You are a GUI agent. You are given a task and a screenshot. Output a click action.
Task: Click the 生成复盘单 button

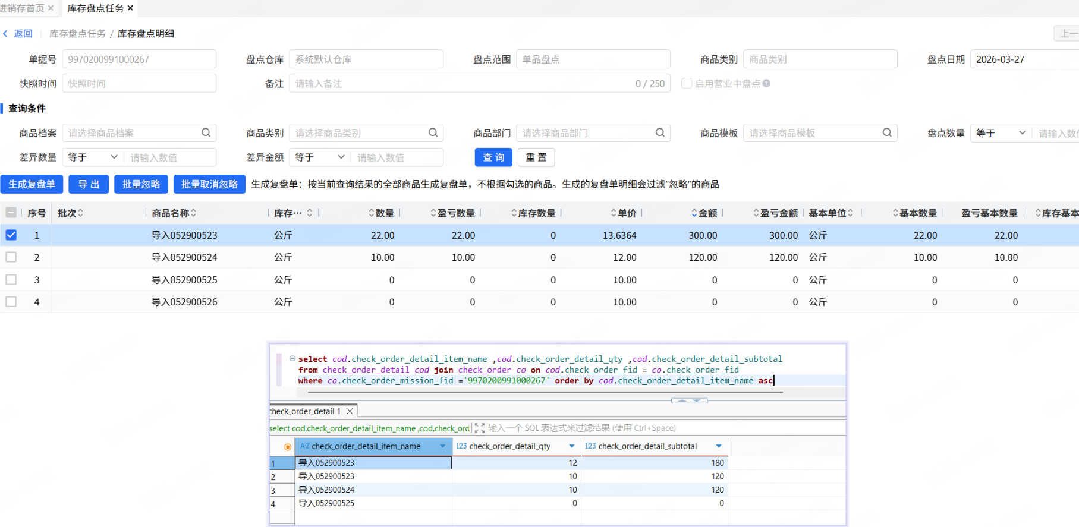pyautogui.click(x=32, y=184)
